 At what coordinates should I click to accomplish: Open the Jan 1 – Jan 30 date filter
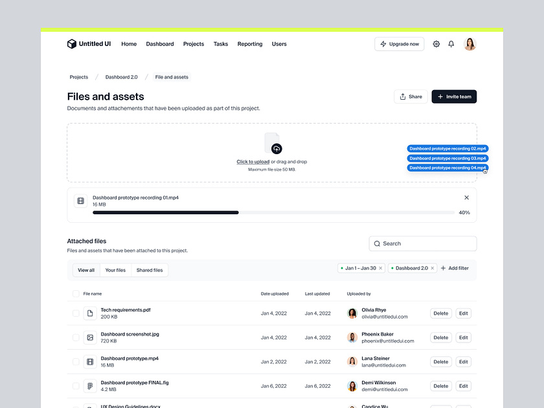[360, 267]
